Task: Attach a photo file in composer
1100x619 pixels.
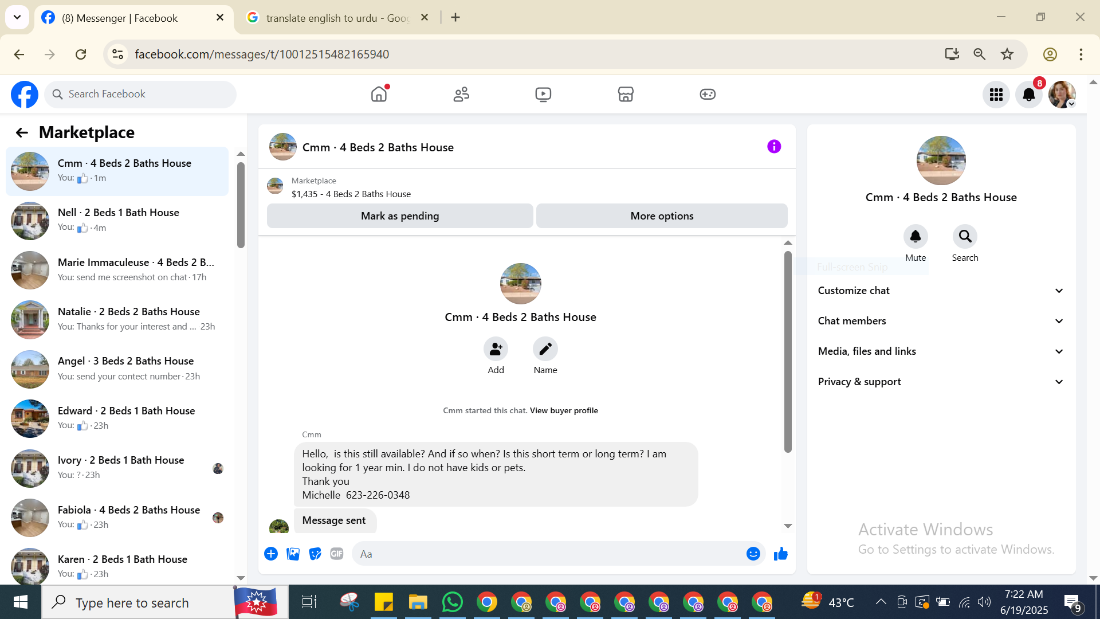Action: point(293,554)
